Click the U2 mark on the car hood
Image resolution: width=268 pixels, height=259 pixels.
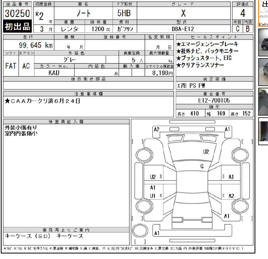[x=206, y=151]
